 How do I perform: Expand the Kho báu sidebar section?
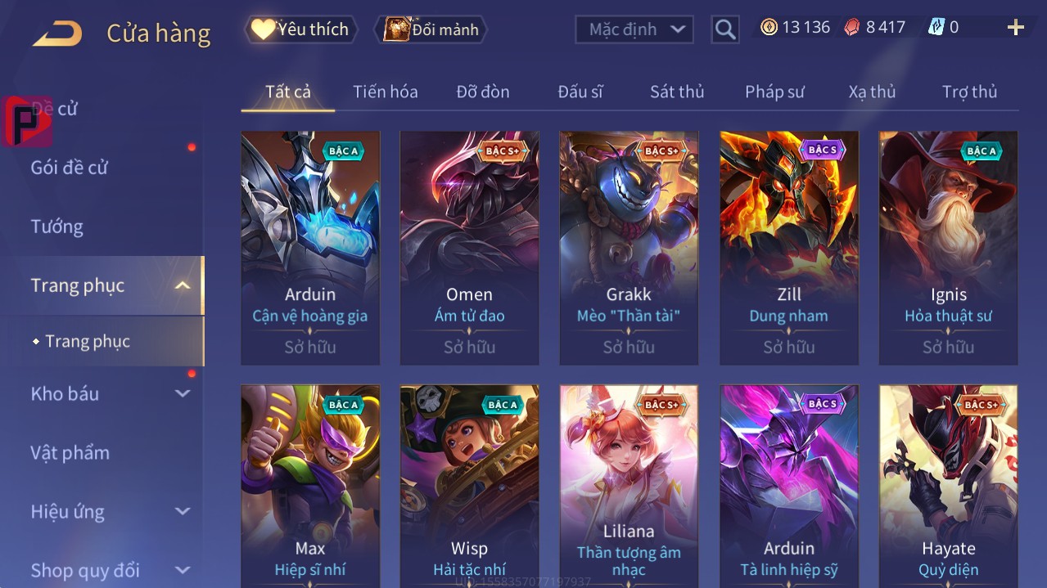(x=183, y=393)
